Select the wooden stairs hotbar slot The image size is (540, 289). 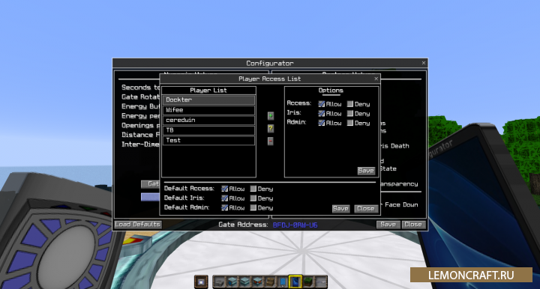point(270,282)
